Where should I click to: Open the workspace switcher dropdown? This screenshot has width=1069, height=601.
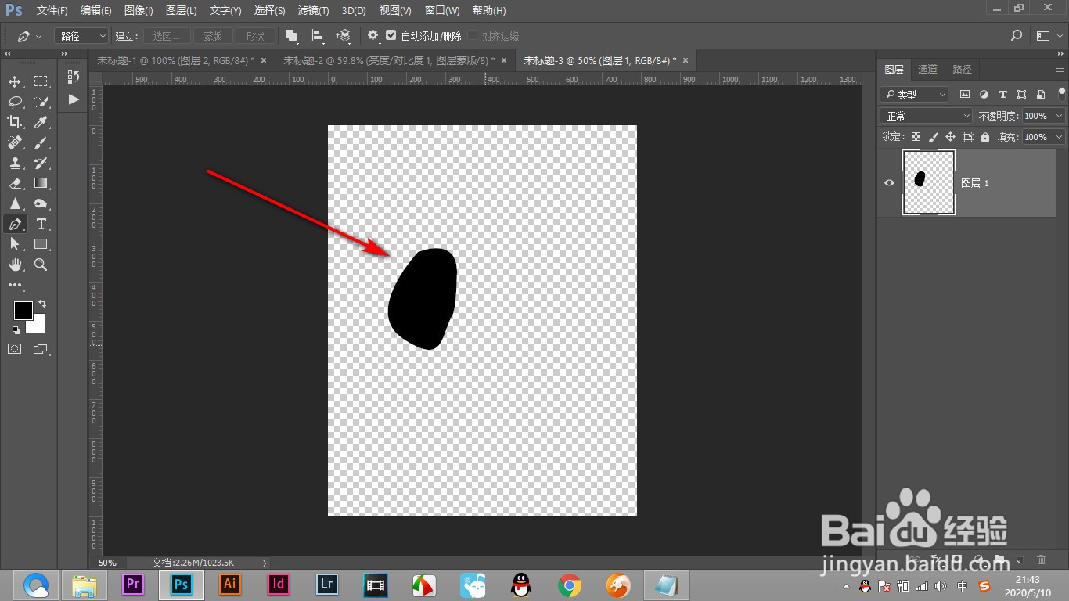click(x=1048, y=36)
